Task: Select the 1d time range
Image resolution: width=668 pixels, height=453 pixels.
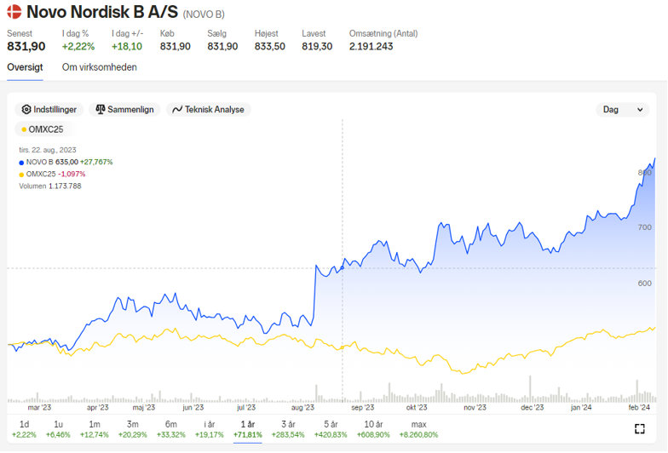Action: click(x=24, y=429)
